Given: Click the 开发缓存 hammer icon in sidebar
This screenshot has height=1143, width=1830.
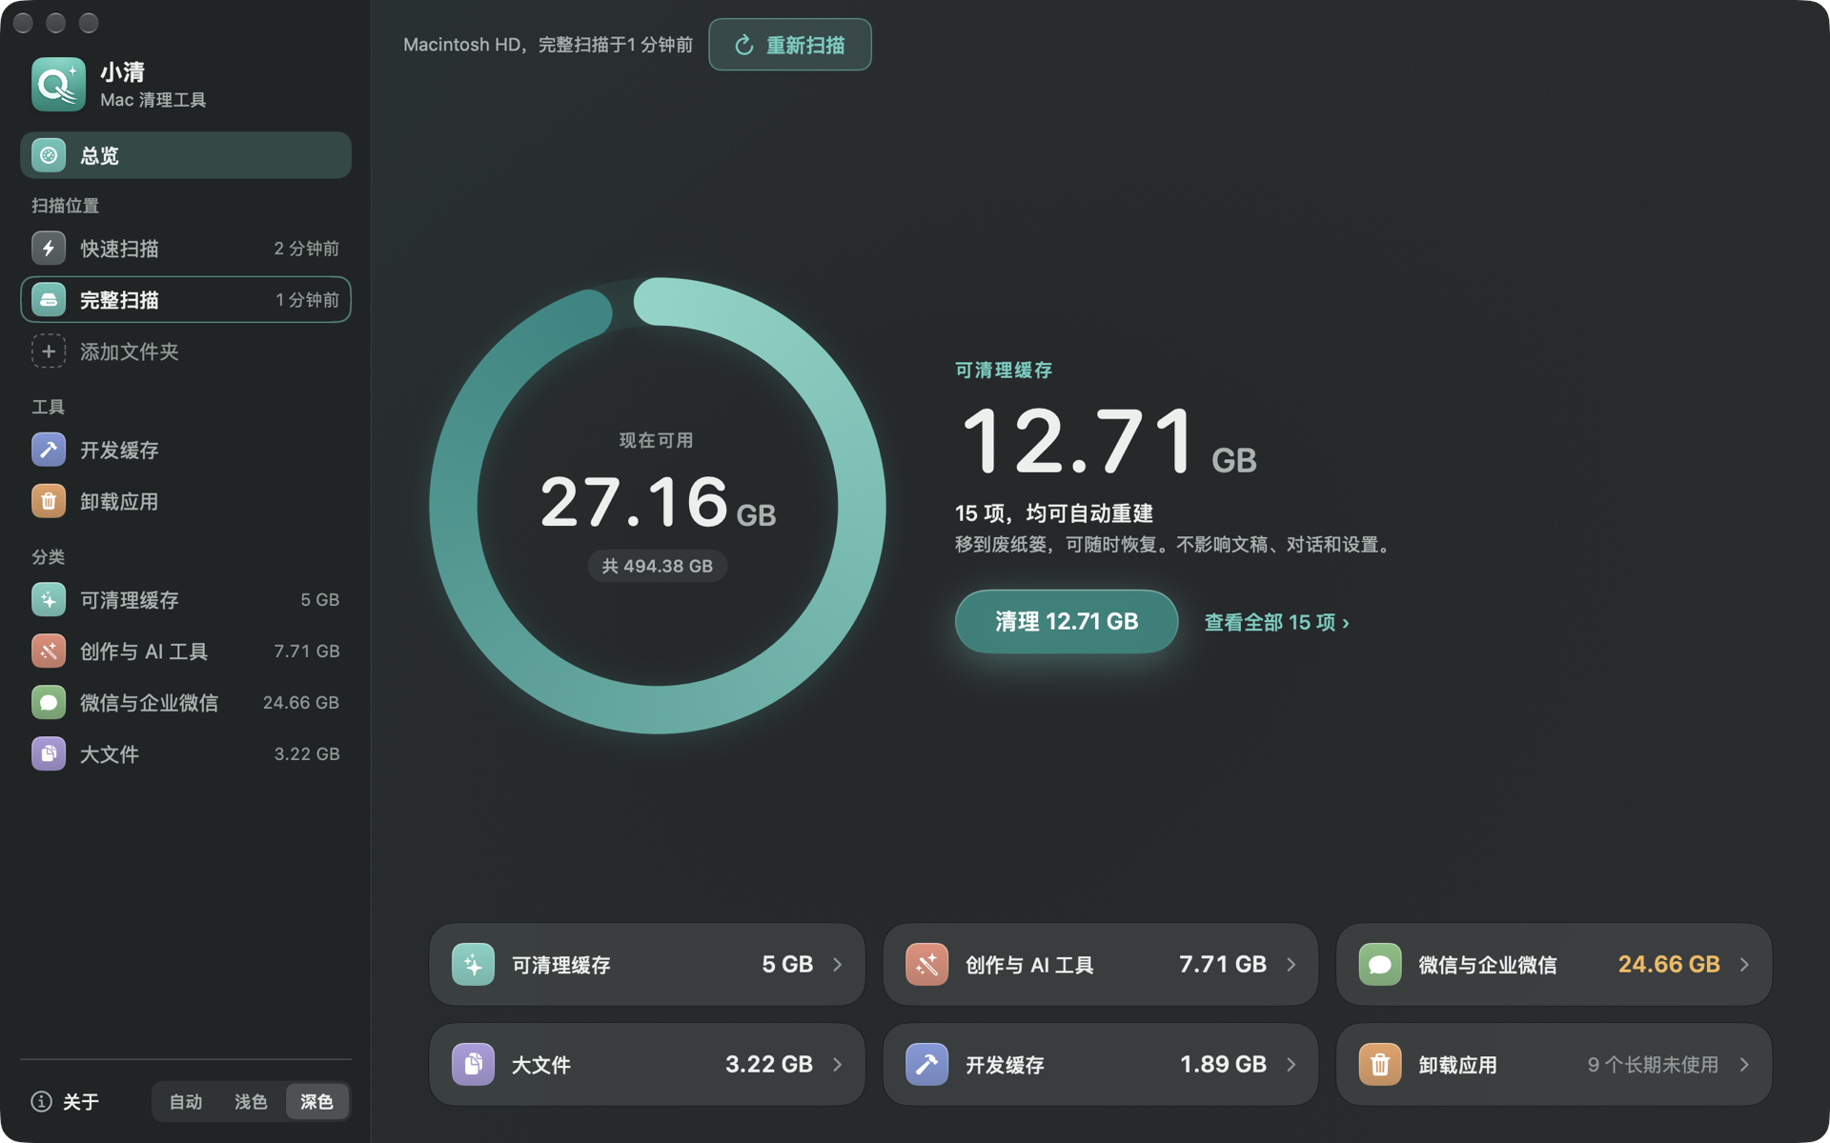Looking at the screenshot, I should pyautogui.click(x=49, y=450).
